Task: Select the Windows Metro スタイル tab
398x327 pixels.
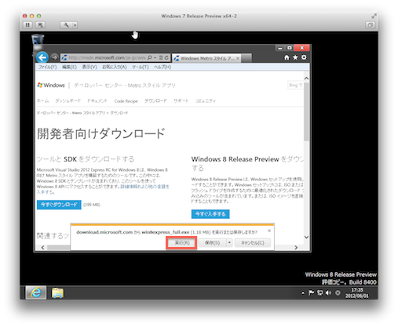Action: pyautogui.click(x=206, y=58)
